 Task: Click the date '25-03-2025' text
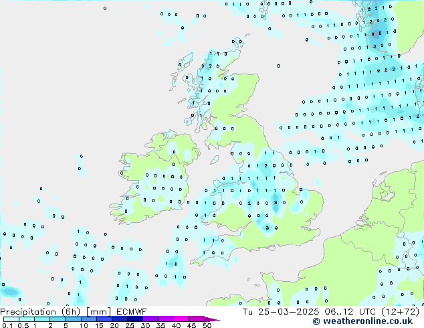click(288, 312)
